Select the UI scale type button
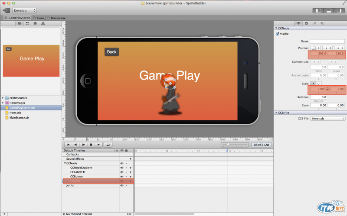Viewport: 347px width, 216px height. coord(319,84)
